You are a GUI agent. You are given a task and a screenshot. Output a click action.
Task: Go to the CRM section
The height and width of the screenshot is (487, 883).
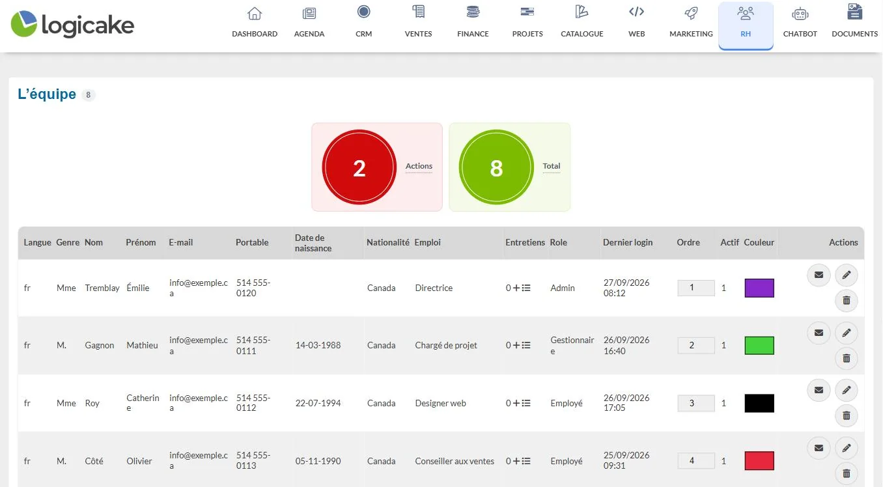(x=364, y=23)
